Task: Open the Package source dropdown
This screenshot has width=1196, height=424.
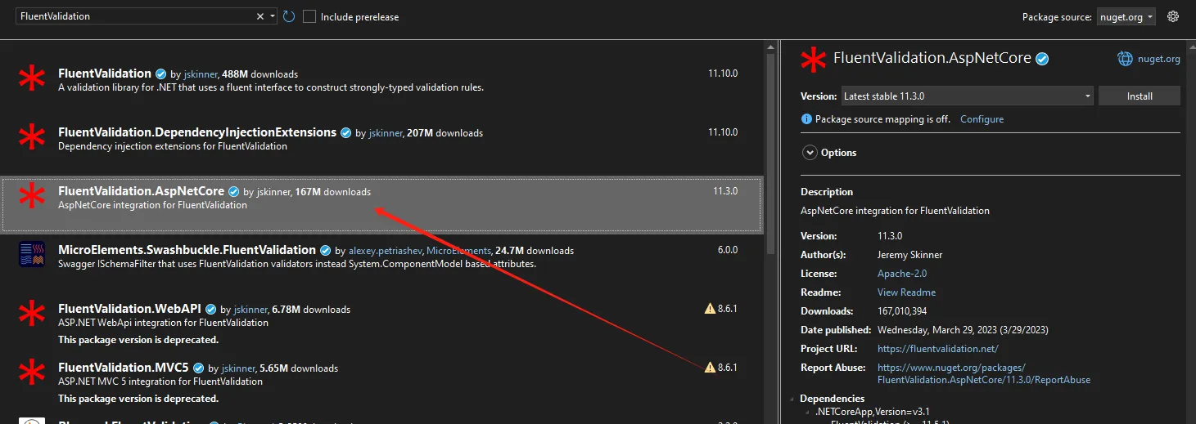Action: (1126, 17)
